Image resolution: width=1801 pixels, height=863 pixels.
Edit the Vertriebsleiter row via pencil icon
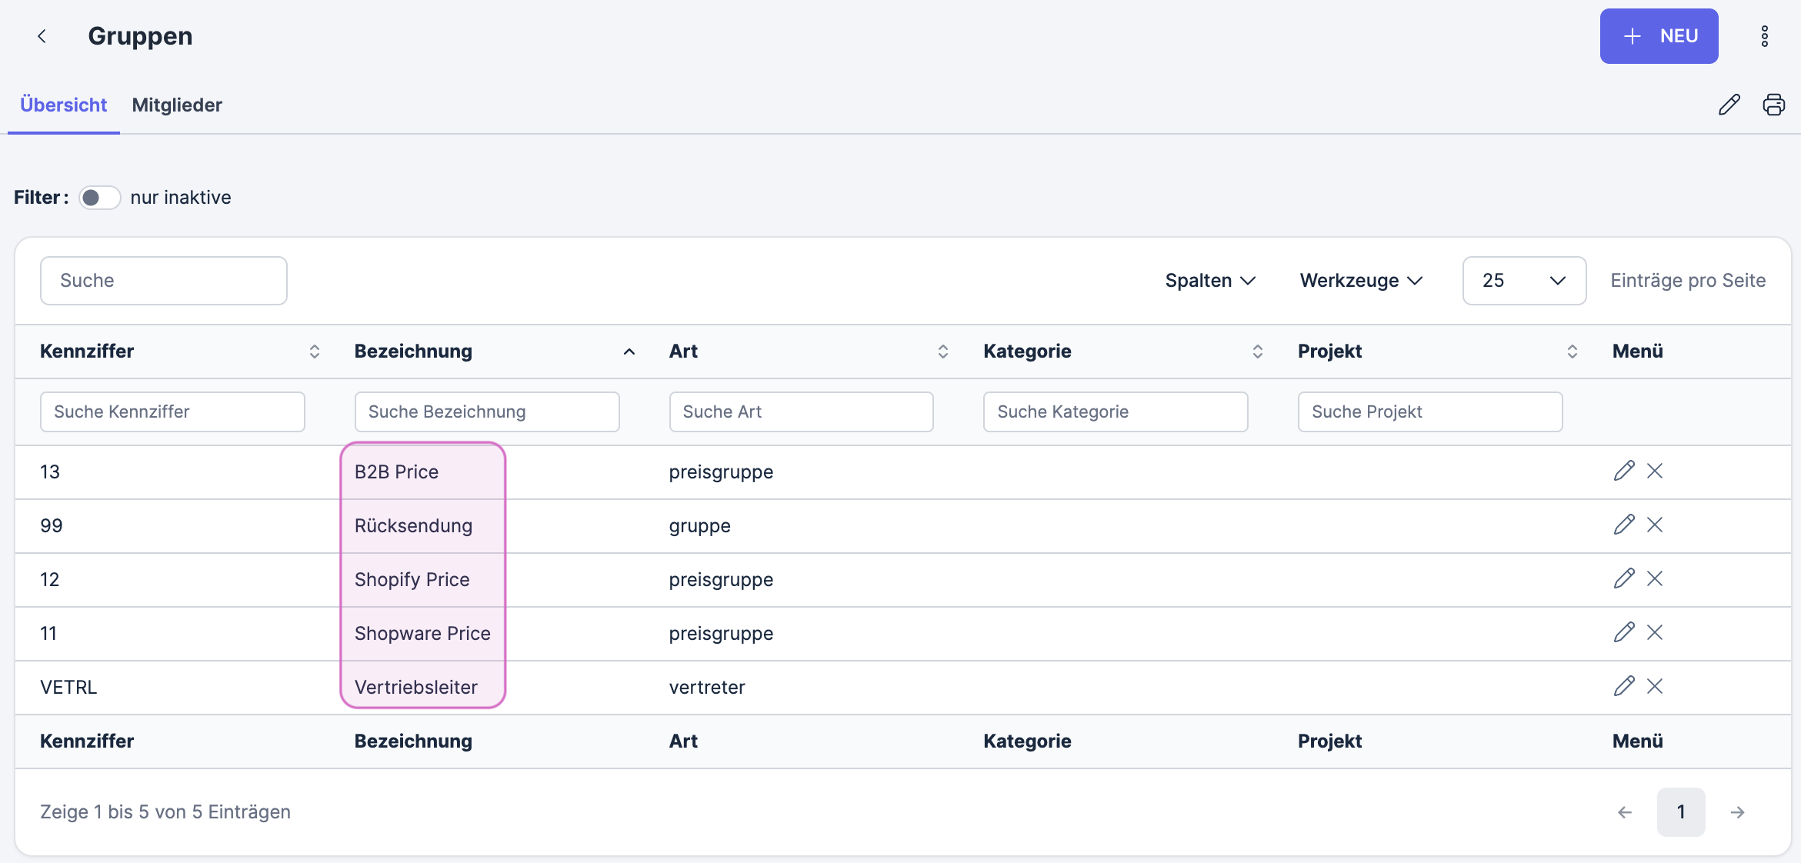tap(1625, 686)
